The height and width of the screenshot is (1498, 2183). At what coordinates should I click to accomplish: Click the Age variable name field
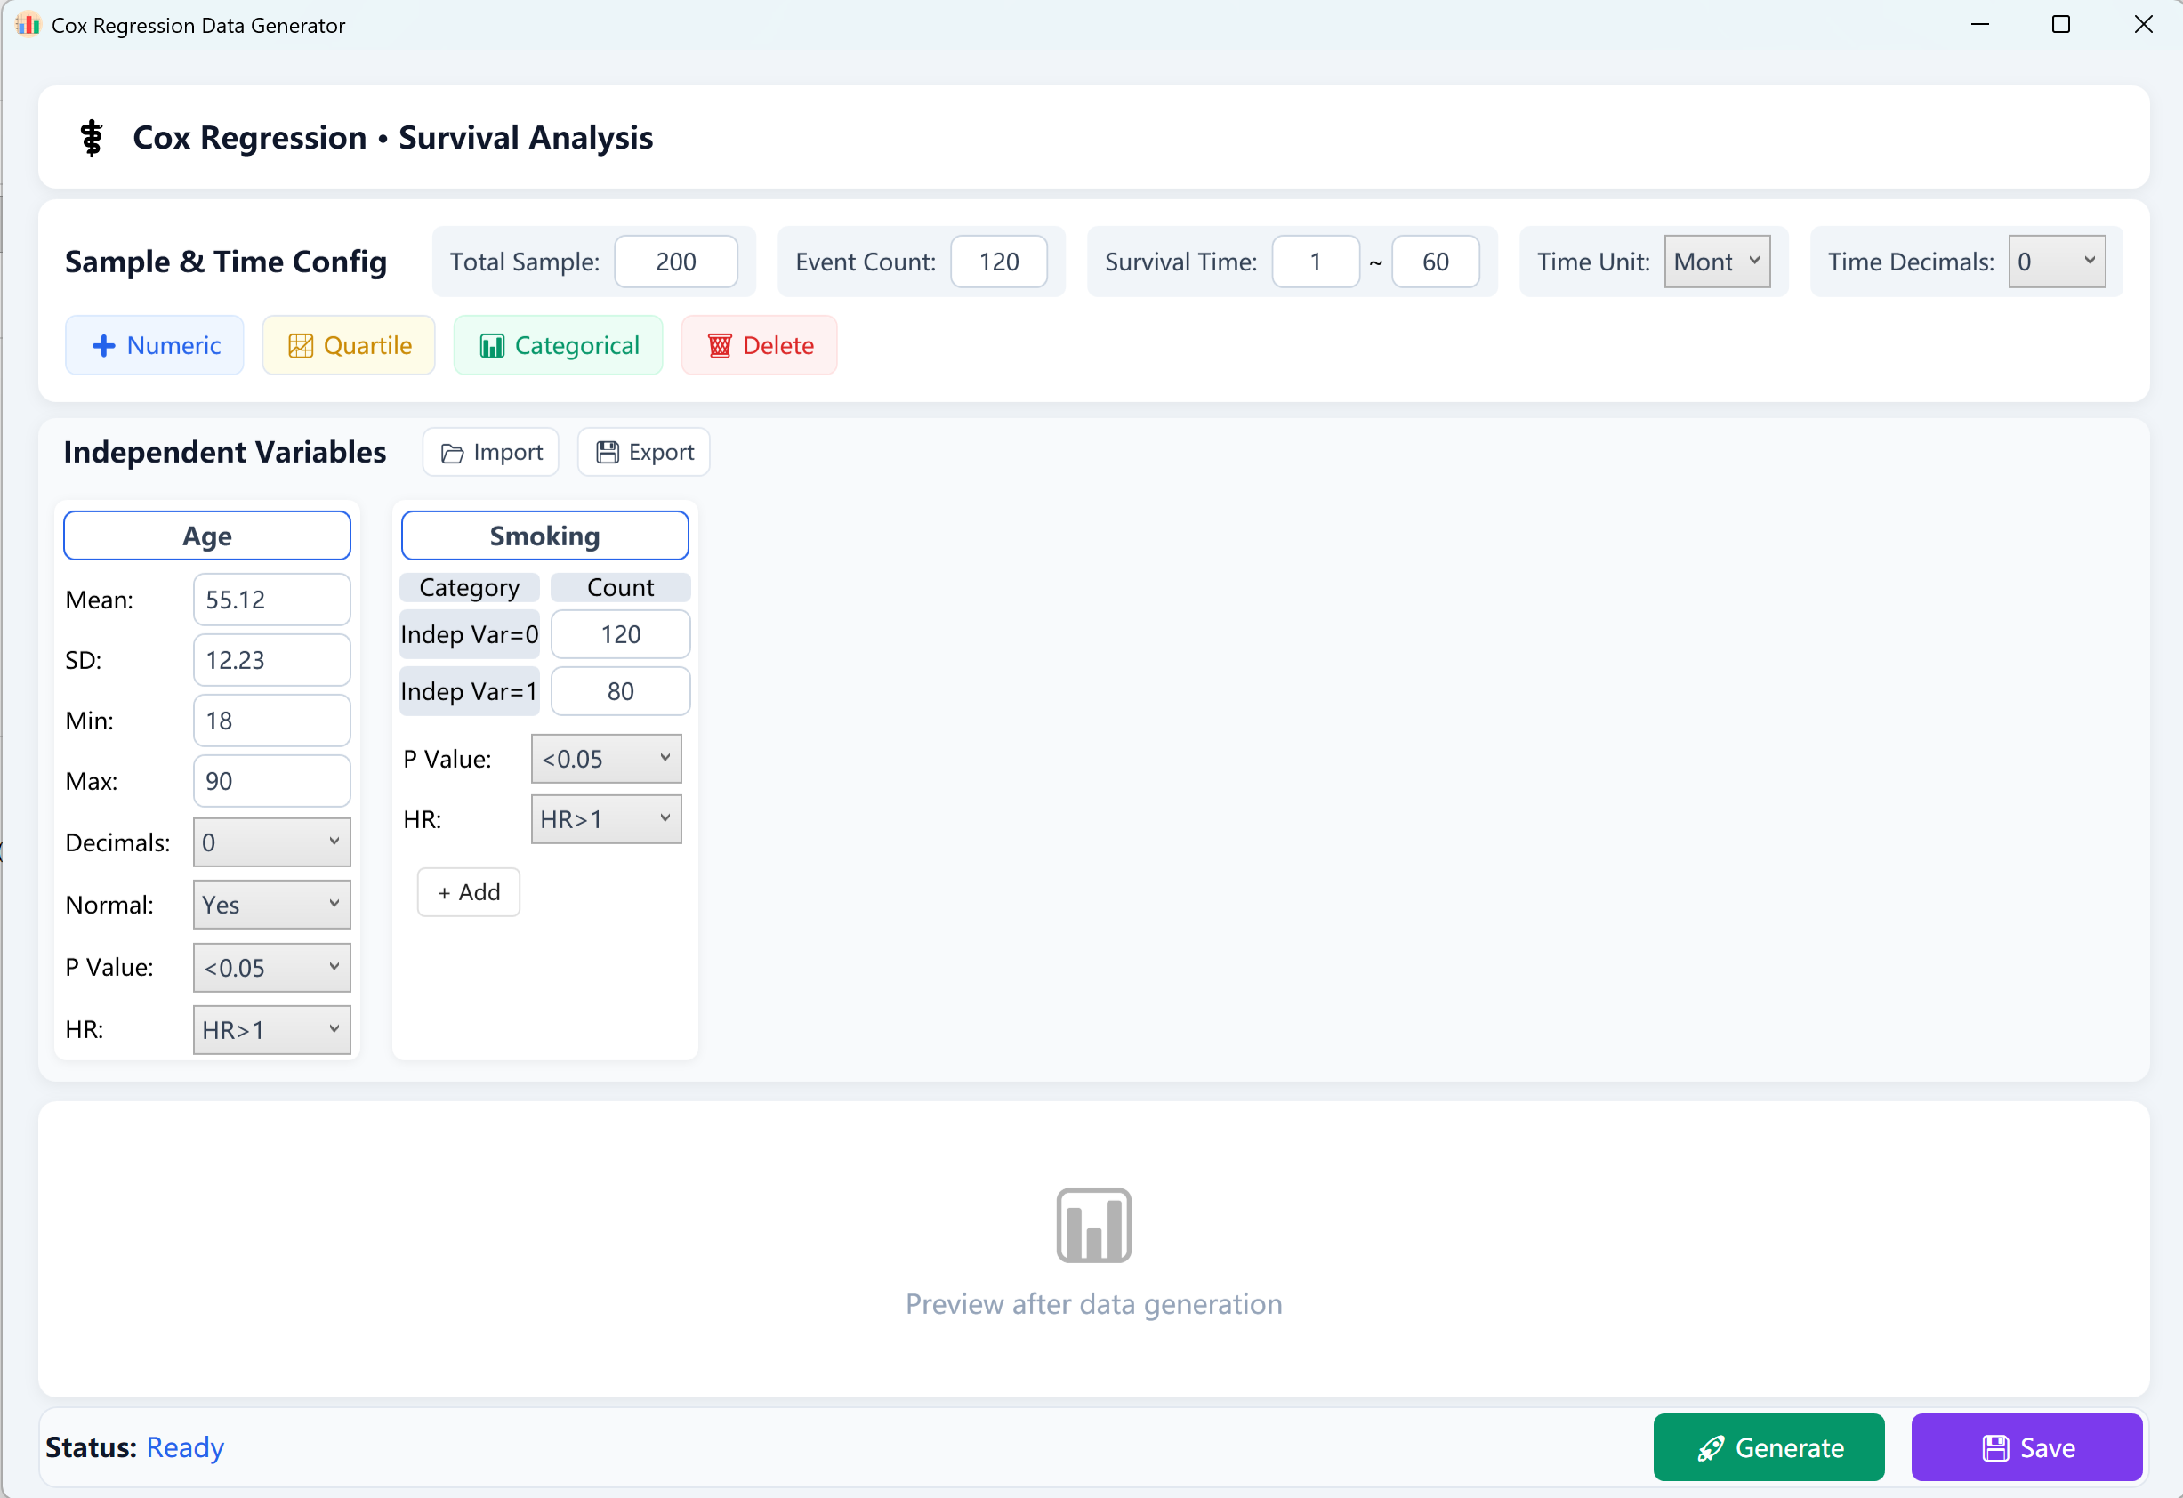pos(206,536)
